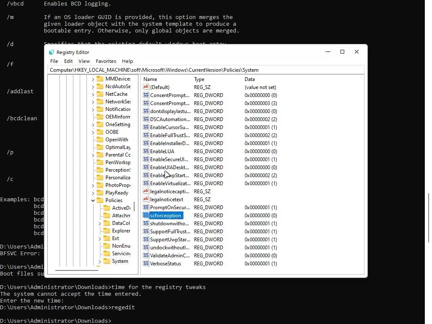Open the File menu
The width and height of the screenshot is (432, 324).
[x=54, y=61]
